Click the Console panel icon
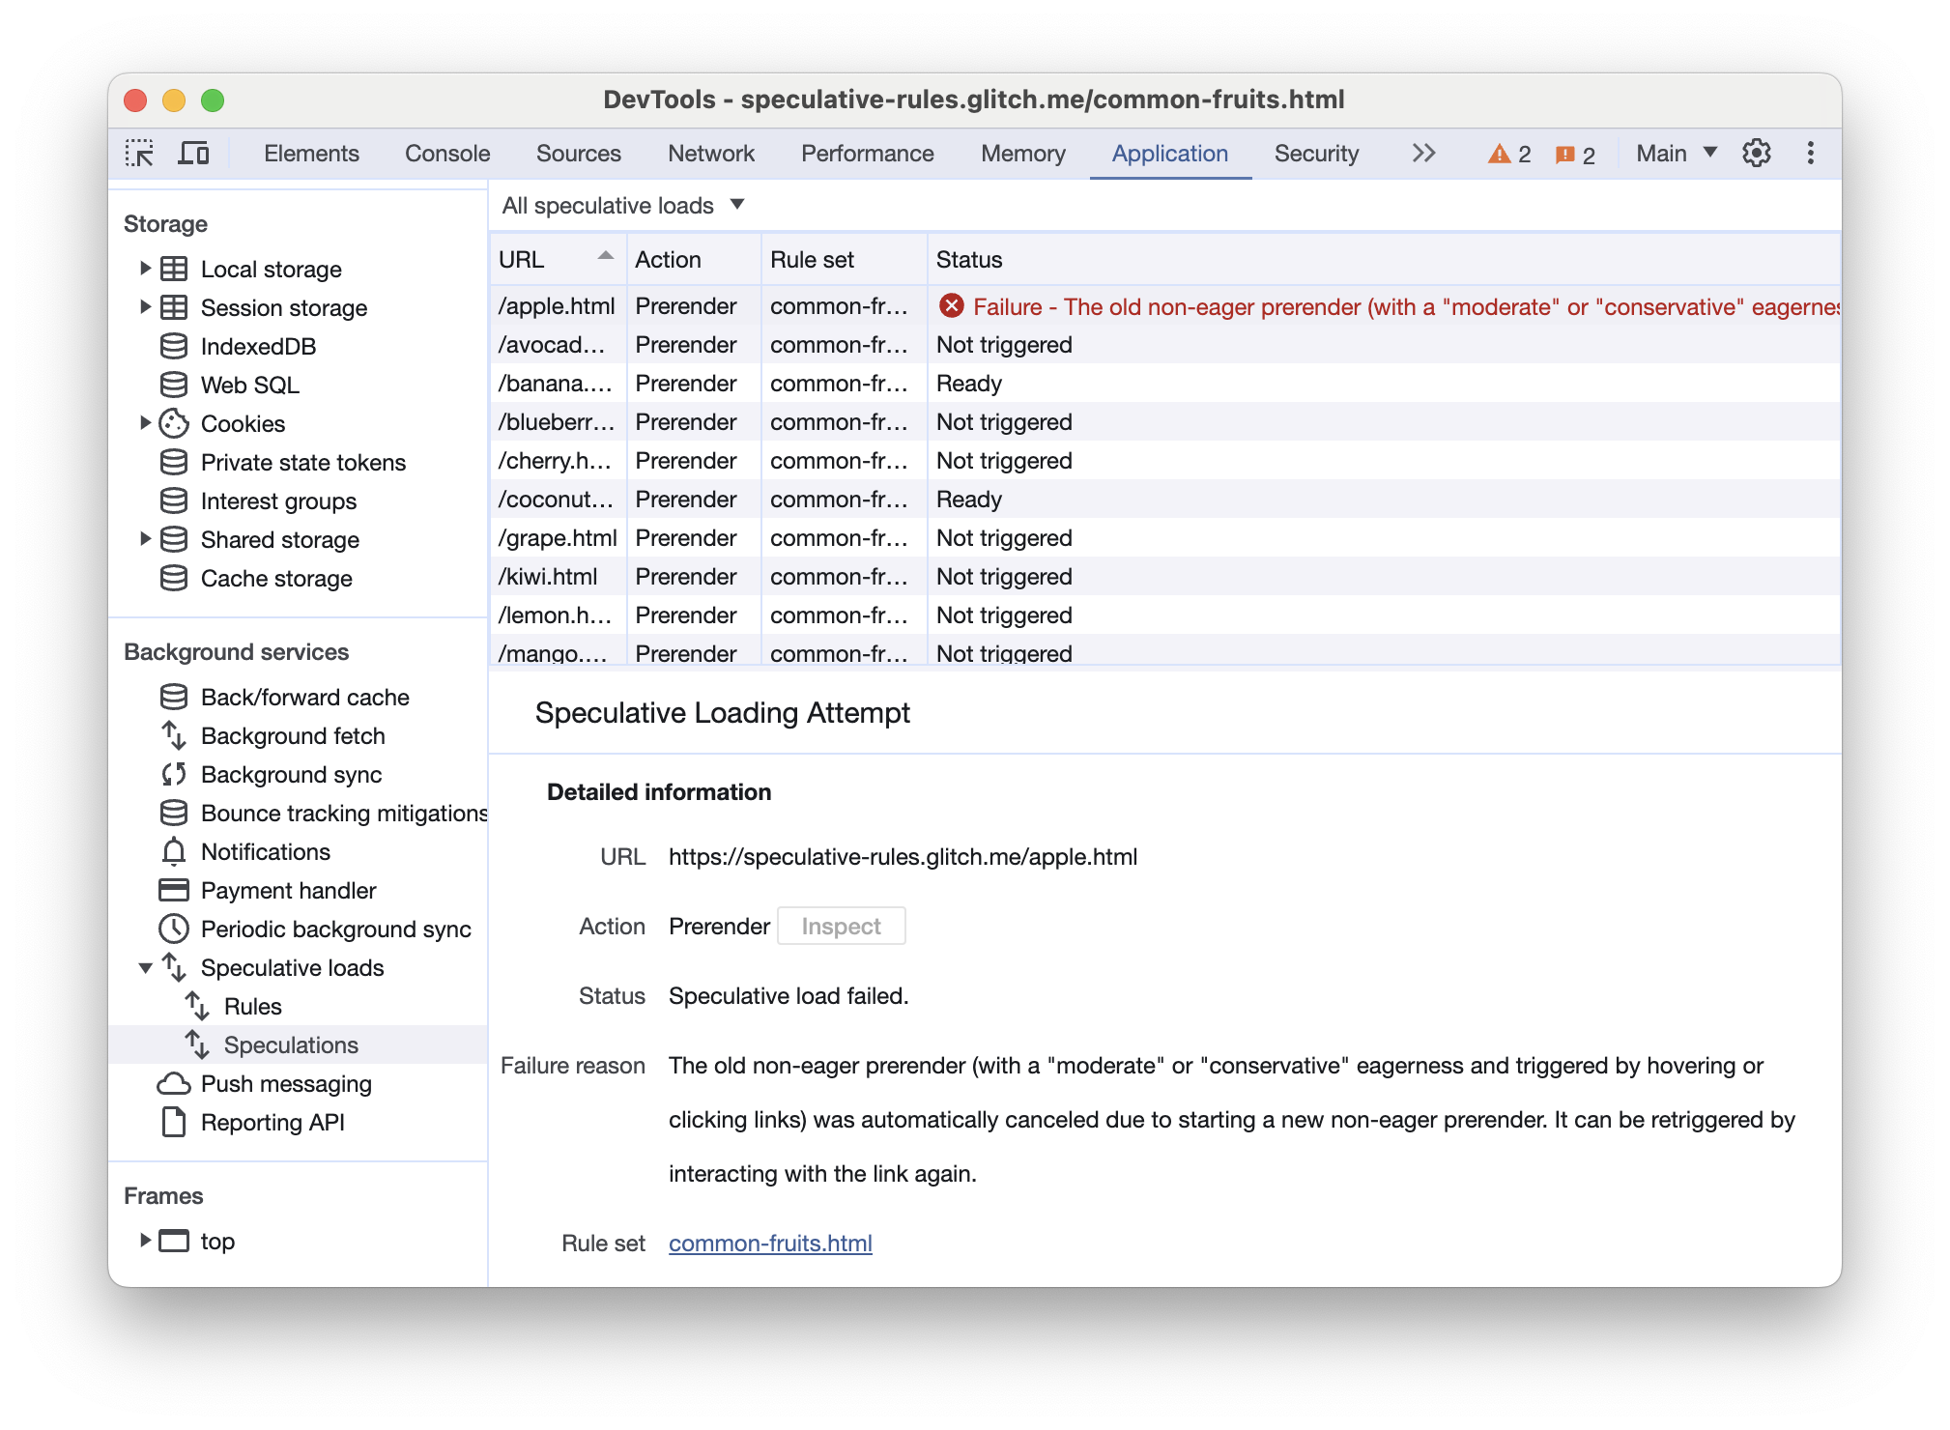 point(446,153)
